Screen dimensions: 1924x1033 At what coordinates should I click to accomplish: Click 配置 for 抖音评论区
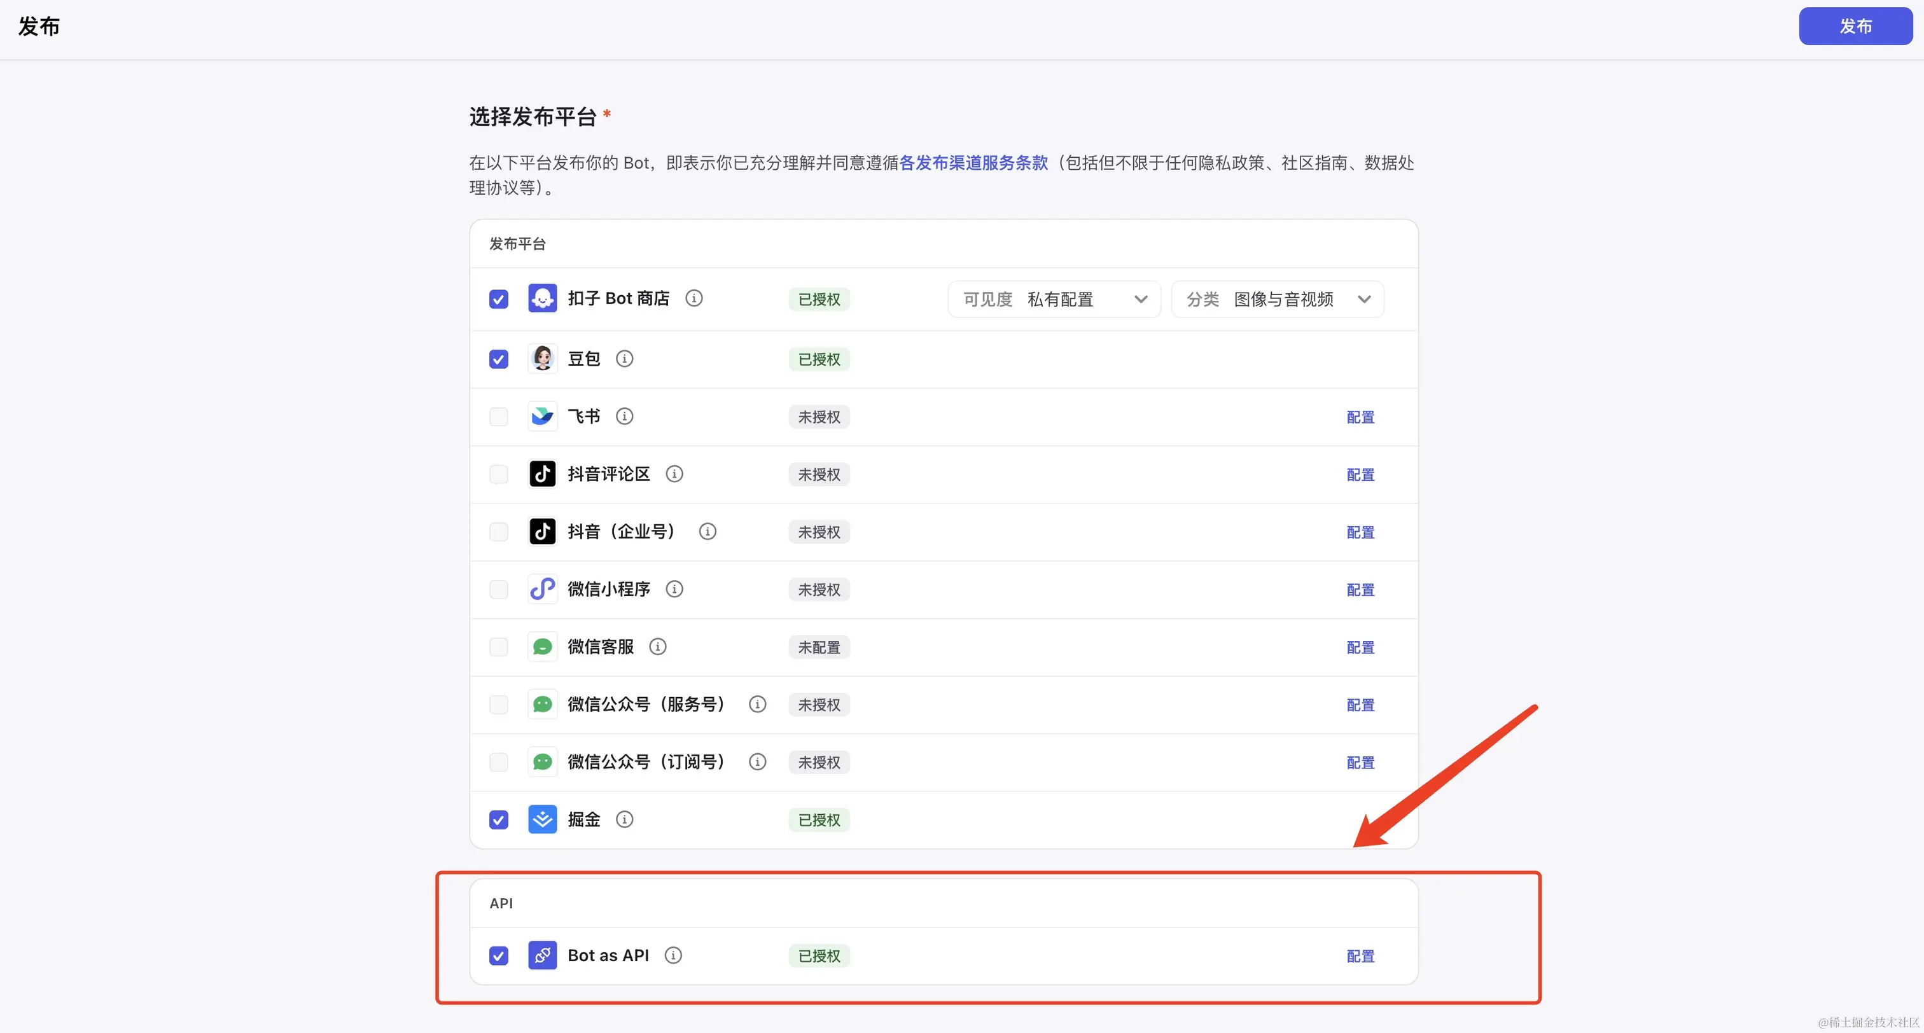tap(1360, 475)
